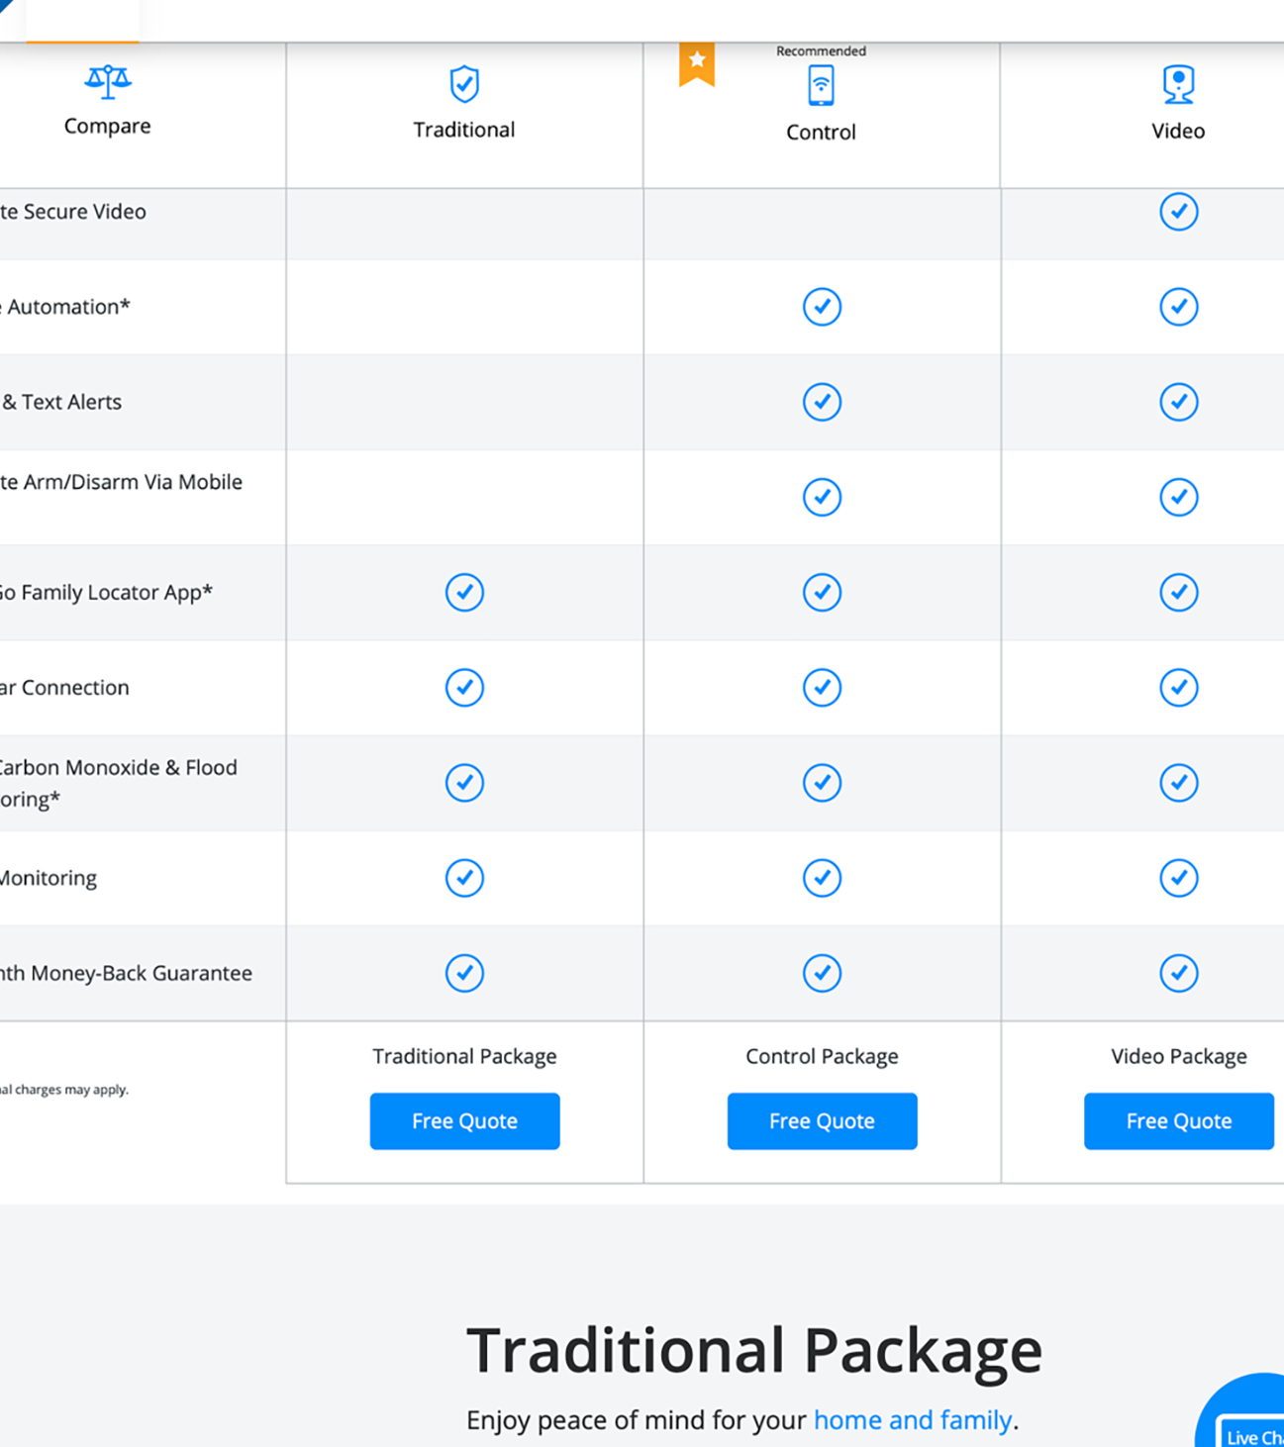Click the Control Package label
This screenshot has height=1447, width=1284.
(x=822, y=1056)
